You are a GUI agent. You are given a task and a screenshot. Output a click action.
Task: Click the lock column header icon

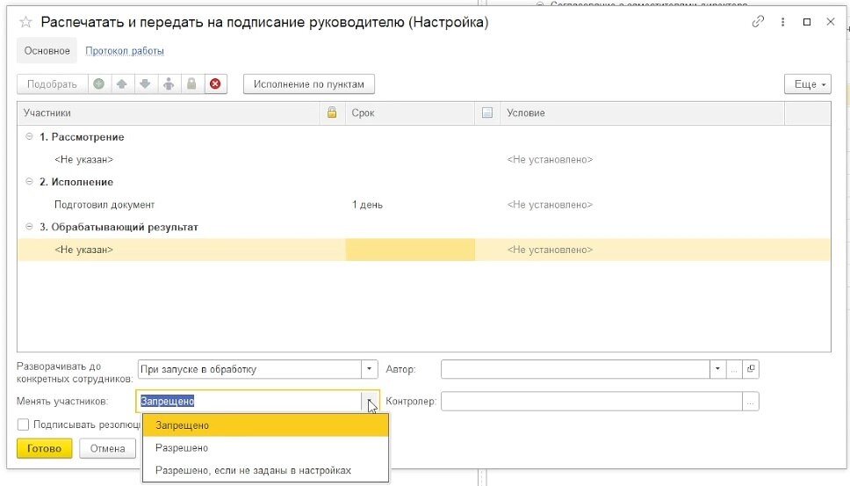pyautogui.click(x=332, y=112)
